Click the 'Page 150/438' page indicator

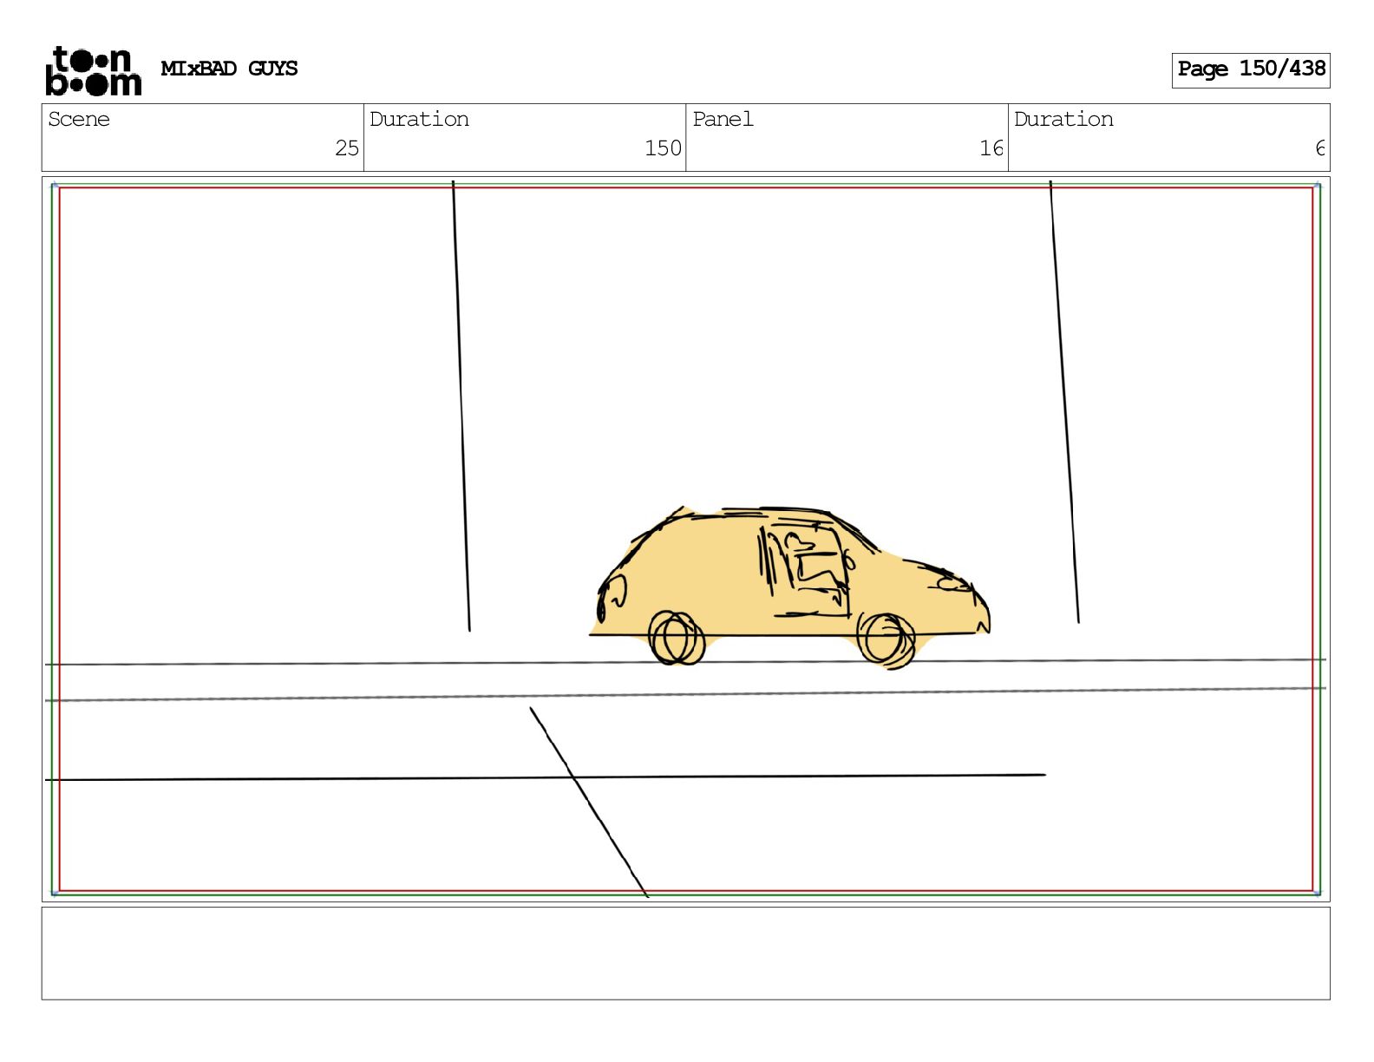1251,69
